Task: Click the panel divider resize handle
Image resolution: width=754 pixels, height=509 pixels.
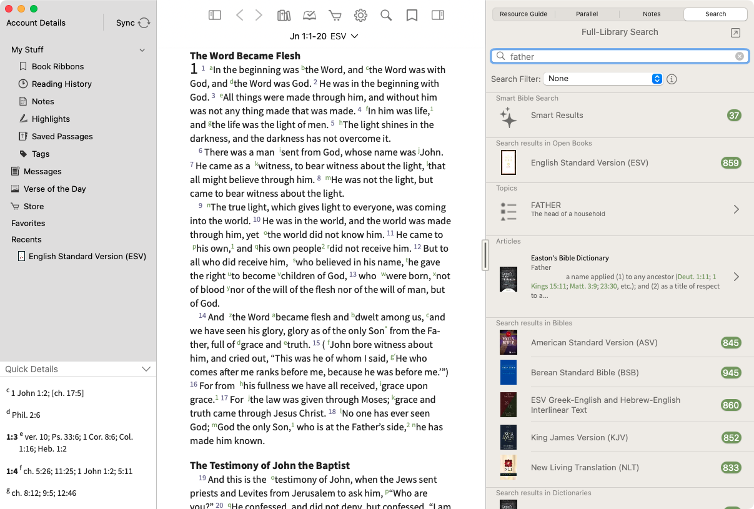Action: pos(485,255)
